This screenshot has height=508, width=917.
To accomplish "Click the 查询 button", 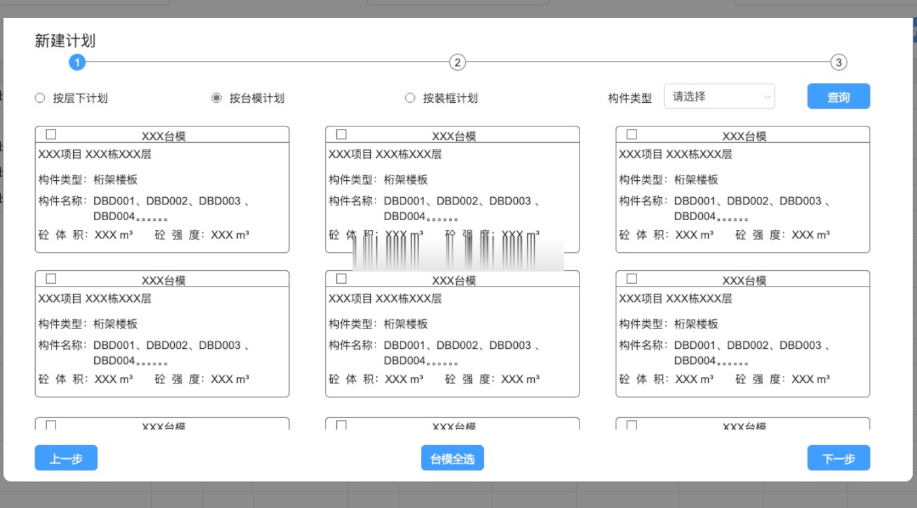I will pyautogui.click(x=838, y=96).
